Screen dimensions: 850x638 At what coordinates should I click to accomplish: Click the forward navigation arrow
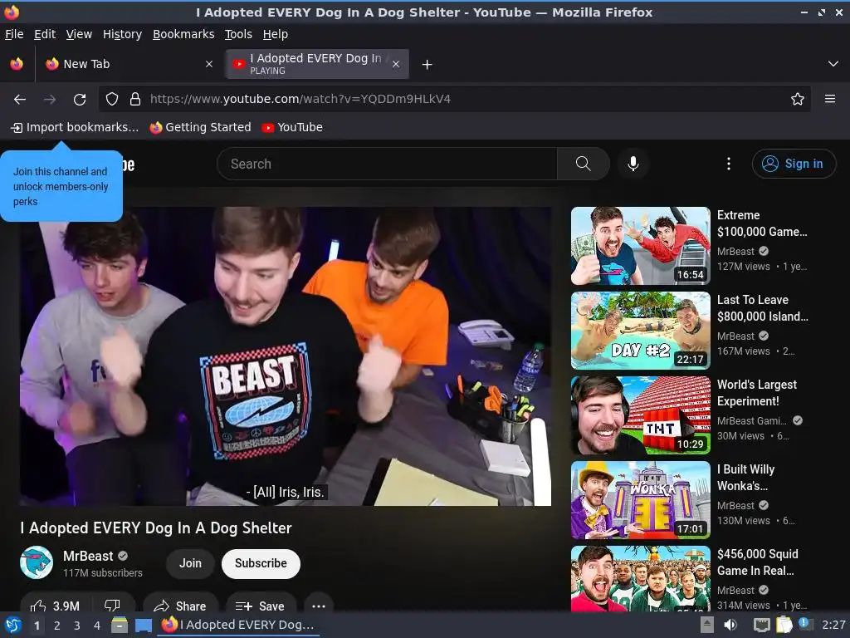coord(50,100)
